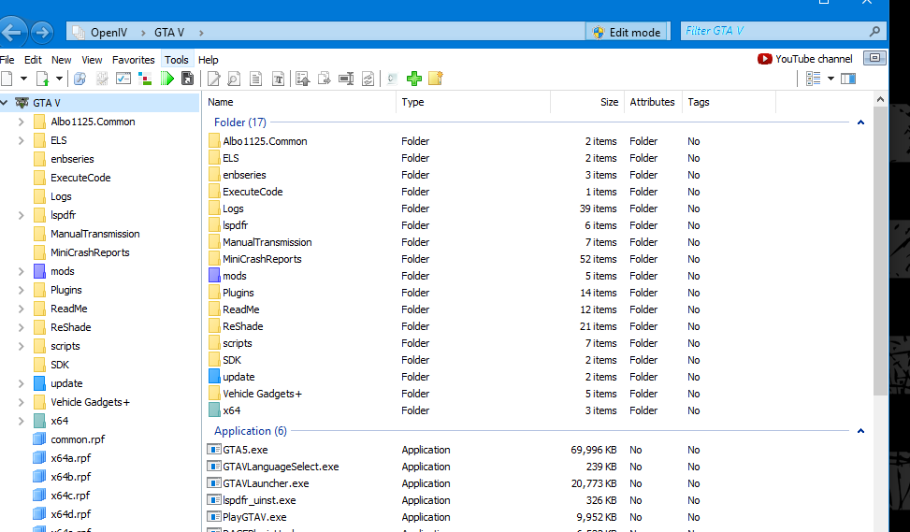Click the dark package installer toolbar icon

[x=187, y=79]
